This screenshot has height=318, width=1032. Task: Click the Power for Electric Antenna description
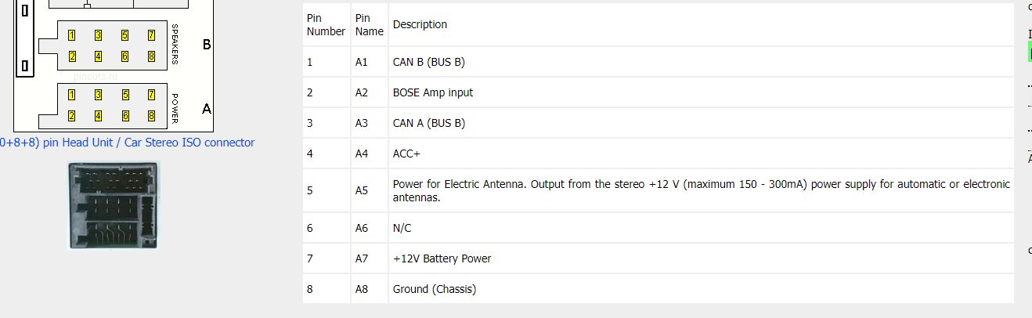(701, 190)
